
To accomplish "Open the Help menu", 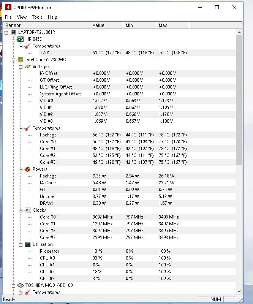I will 52,17.
